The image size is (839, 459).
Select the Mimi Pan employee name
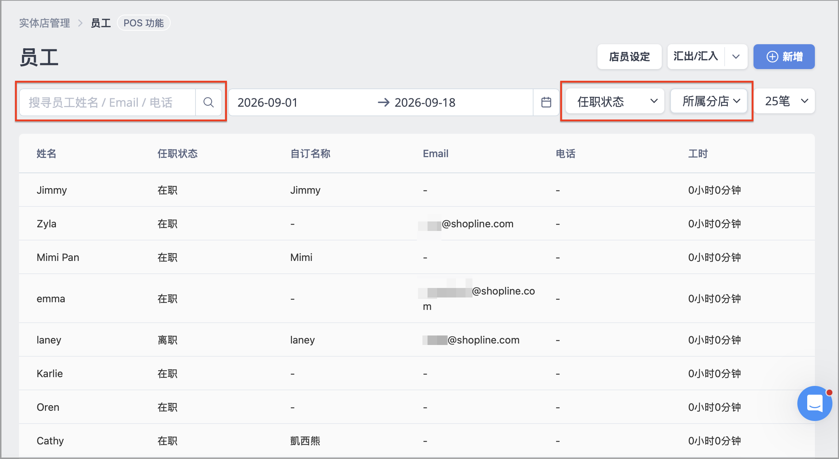point(58,257)
